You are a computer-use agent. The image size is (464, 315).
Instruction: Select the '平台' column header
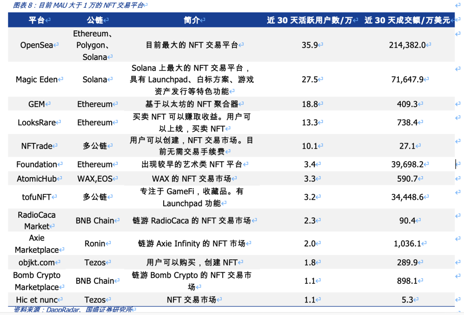37,20
